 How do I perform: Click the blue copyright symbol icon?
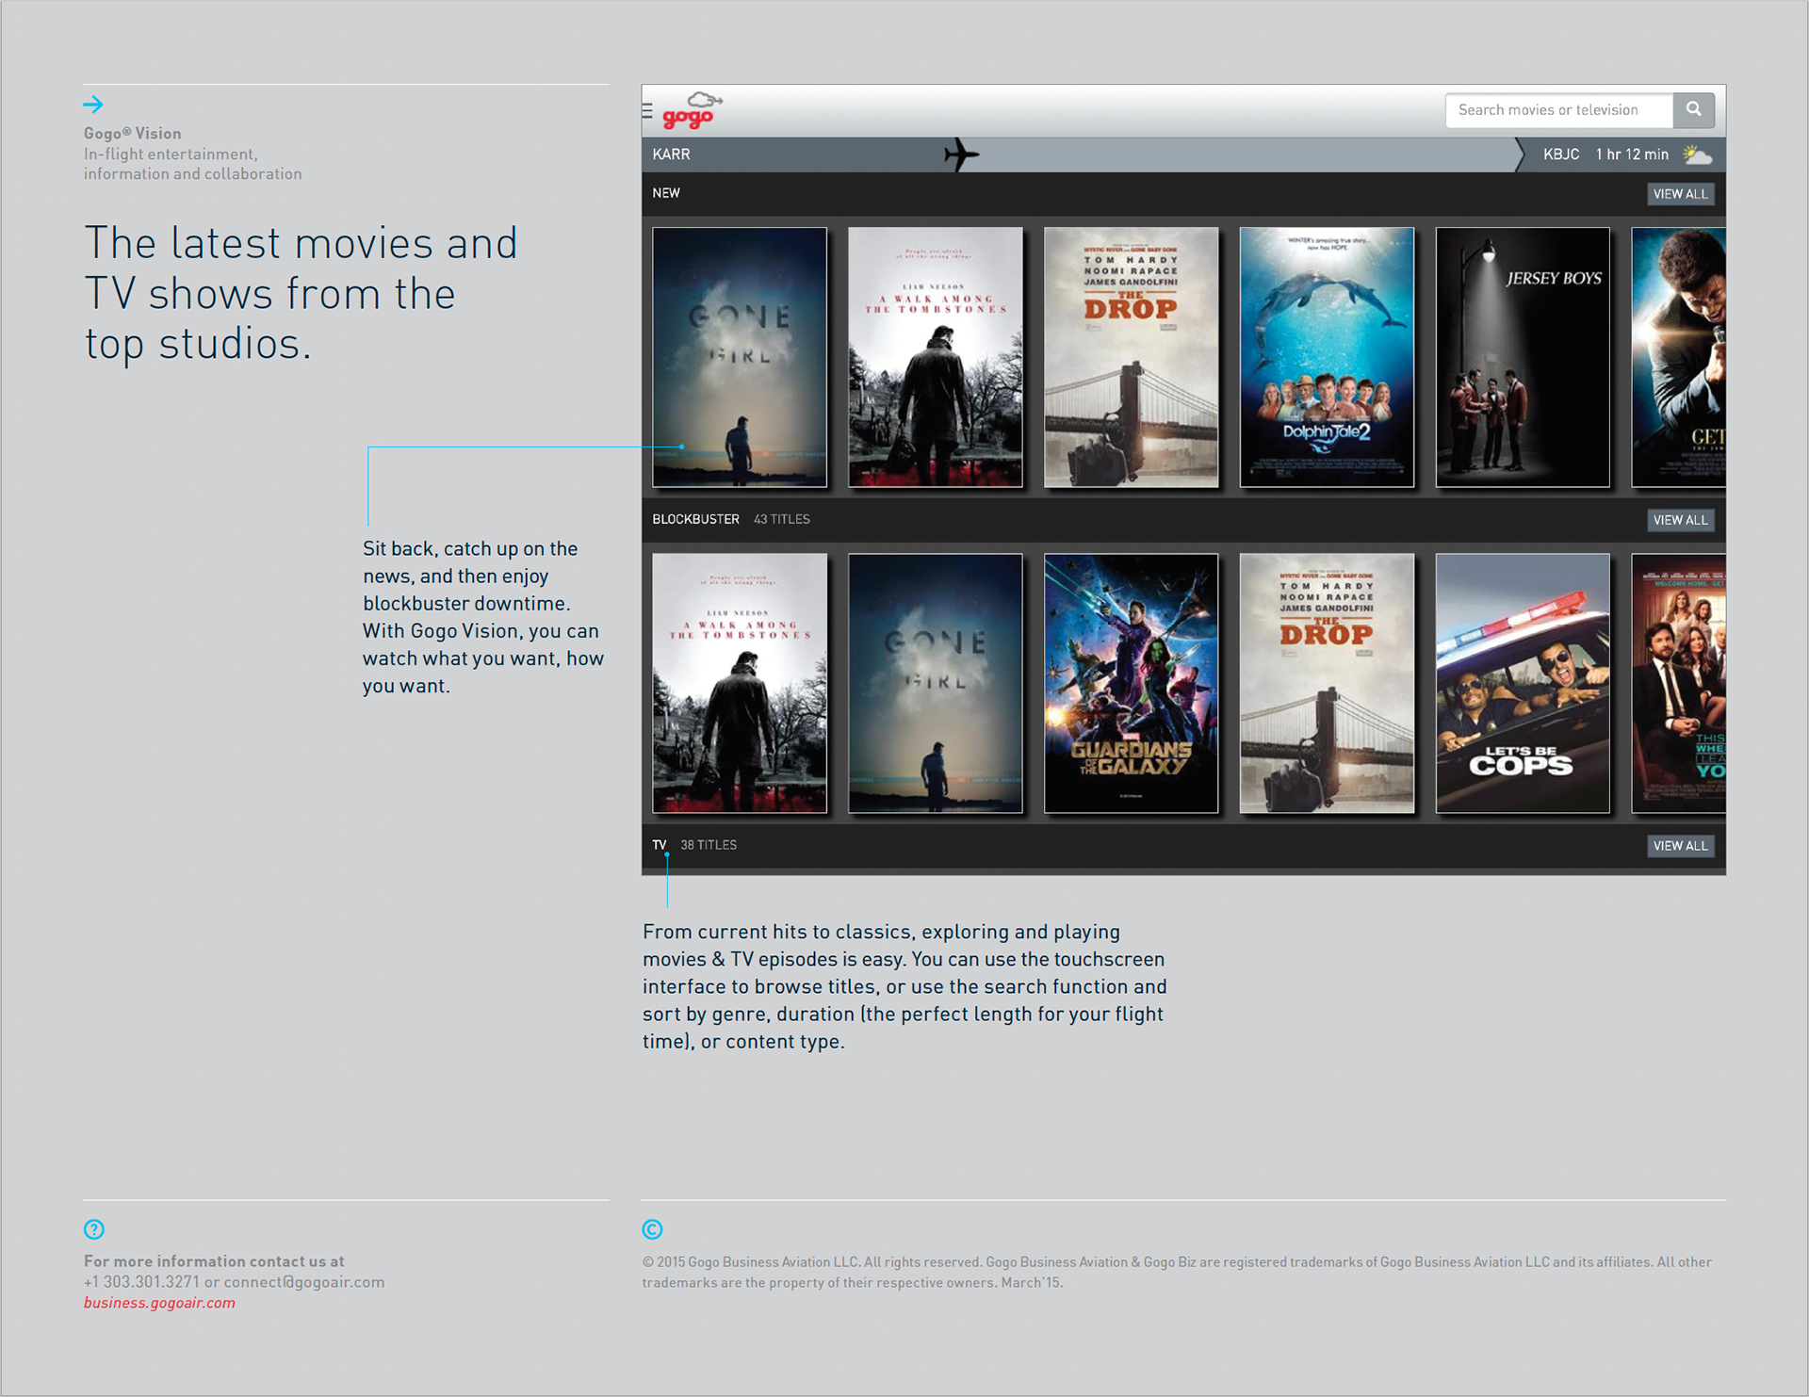point(652,1229)
